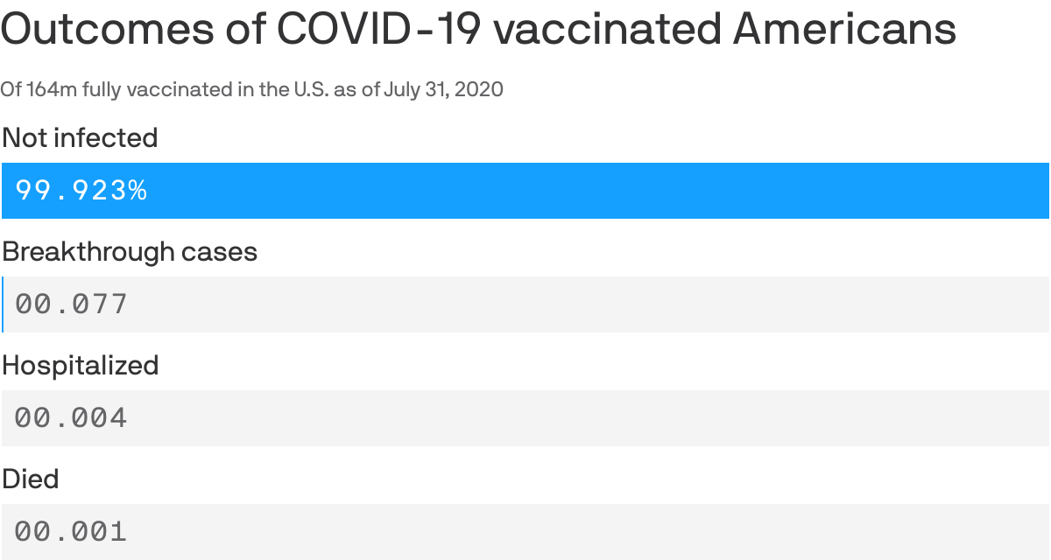Image resolution: width=1051 pixels, height=560 pixels.
Task: Click the 00.077 value
Action: pyautogui.click(x=72, y=304)
